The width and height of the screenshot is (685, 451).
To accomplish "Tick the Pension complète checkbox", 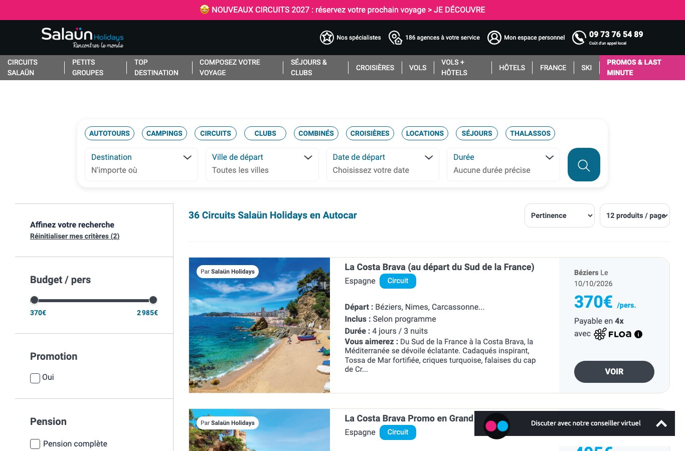I will click(35, 444).
